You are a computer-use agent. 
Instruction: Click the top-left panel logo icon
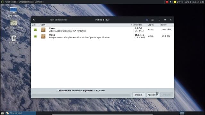pos(2,2)
